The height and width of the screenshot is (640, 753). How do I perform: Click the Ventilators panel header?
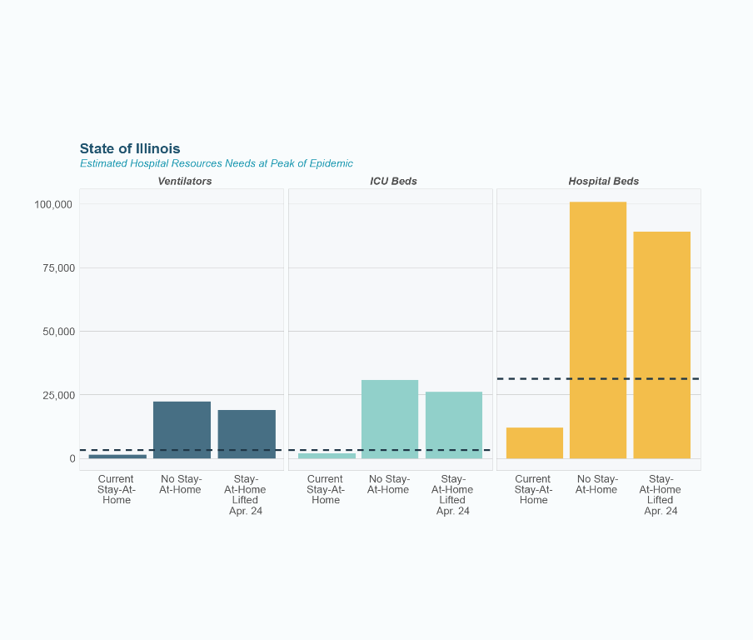184,181
